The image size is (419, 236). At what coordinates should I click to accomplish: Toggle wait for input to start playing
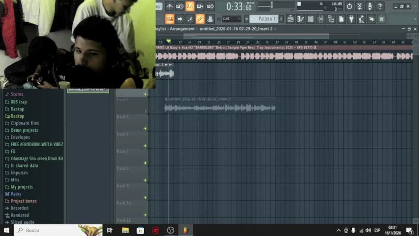[180, 6]
